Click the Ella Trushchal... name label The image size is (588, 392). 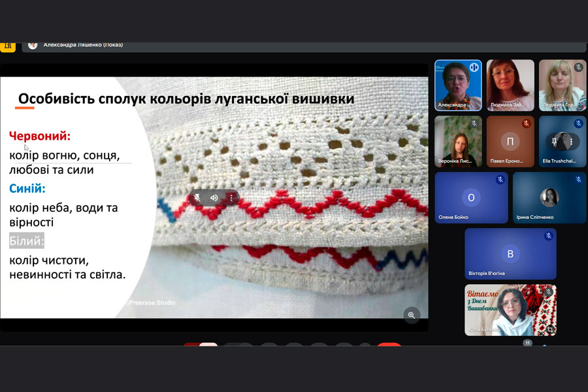[559, 161]
